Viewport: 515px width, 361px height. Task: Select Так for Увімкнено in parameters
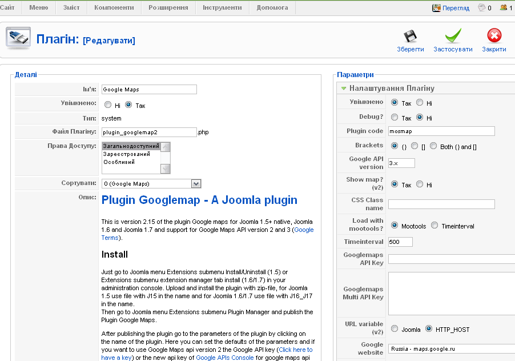click(395, 102)
